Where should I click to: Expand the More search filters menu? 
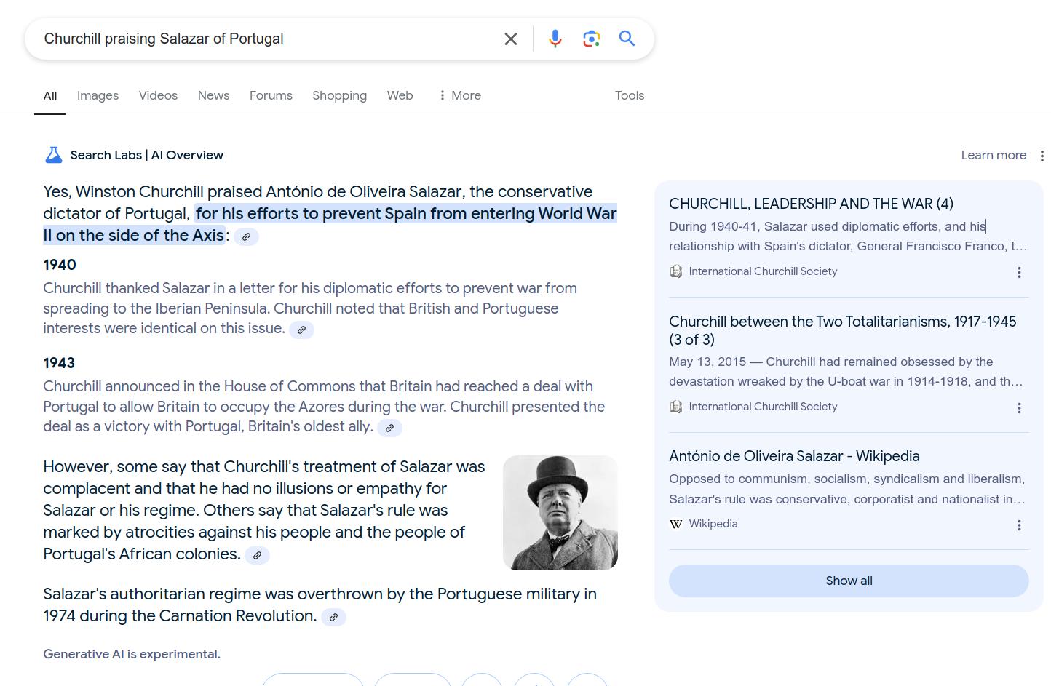point(459,95)
